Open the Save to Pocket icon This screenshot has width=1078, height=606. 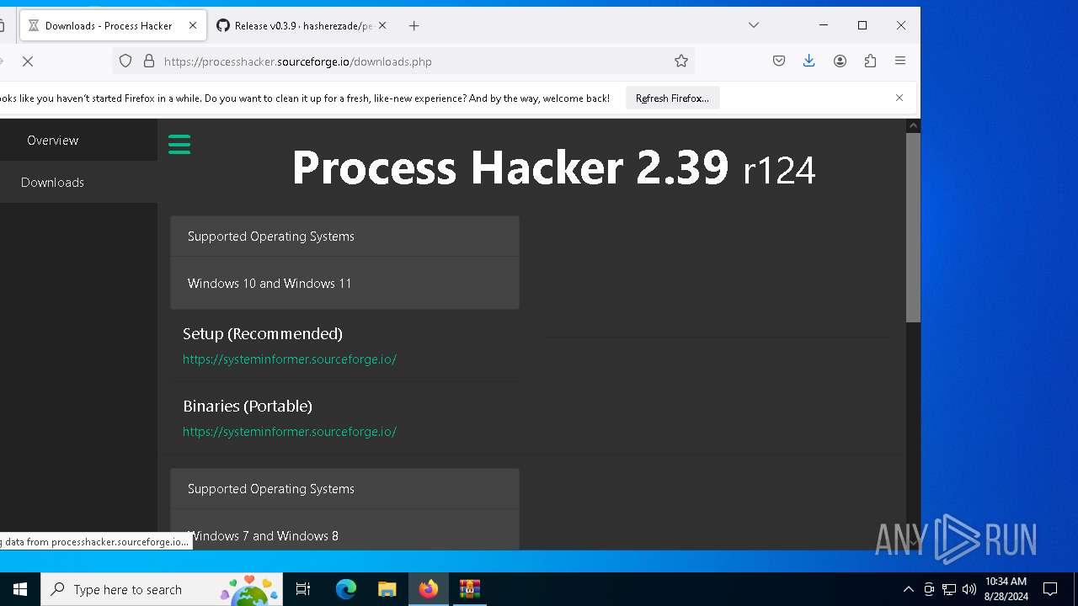click(x=779, y=61)
